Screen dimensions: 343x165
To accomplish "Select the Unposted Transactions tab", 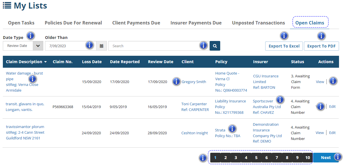I will (258, 23).
